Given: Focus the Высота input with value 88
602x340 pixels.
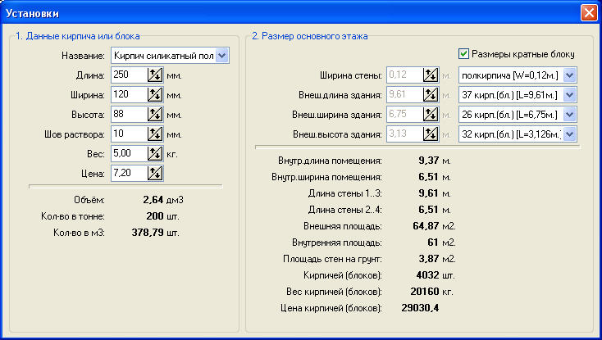Looking at the screenshot, I should (130, 114).
